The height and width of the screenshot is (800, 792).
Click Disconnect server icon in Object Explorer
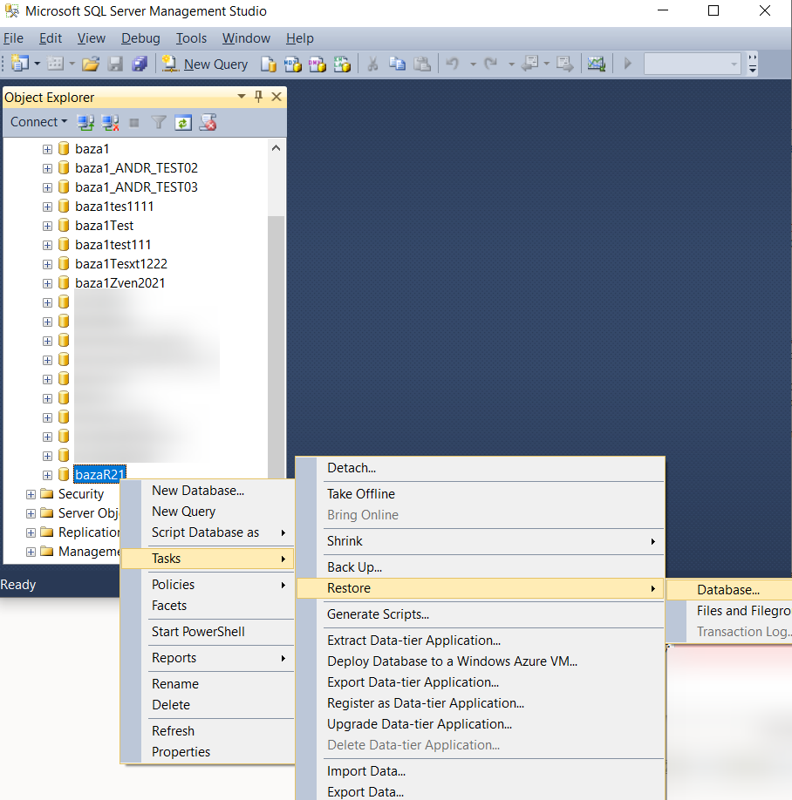110,123
